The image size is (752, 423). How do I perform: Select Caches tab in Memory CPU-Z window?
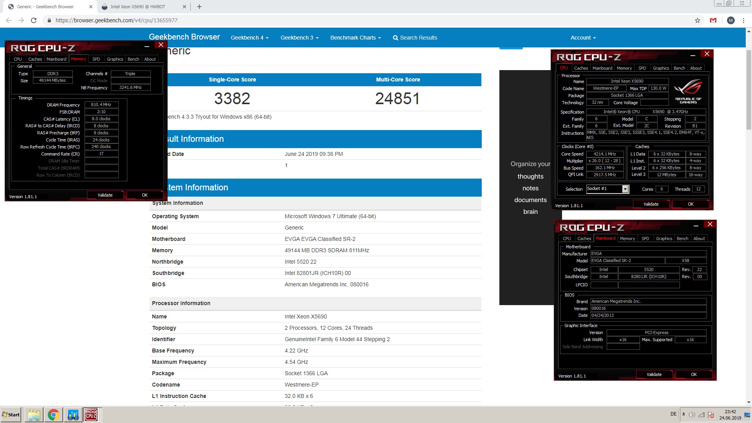(x=35, y=59)
